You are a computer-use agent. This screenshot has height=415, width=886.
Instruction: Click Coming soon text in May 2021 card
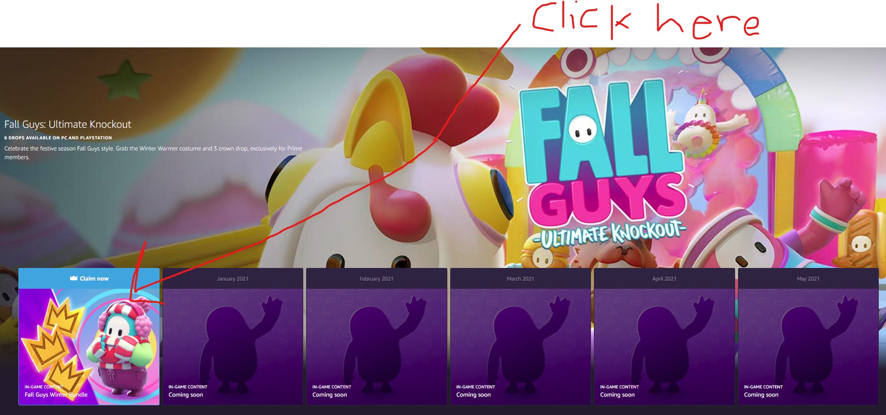(761, 395)
